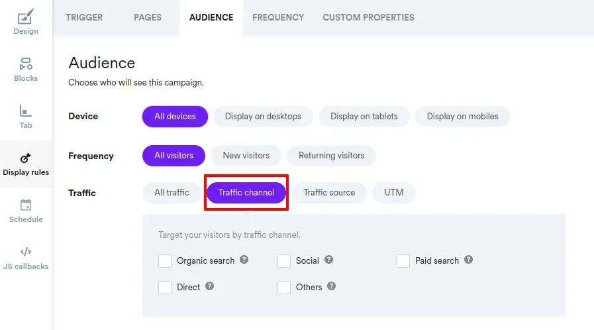Show help tooltip for Others

click(332, 286)
